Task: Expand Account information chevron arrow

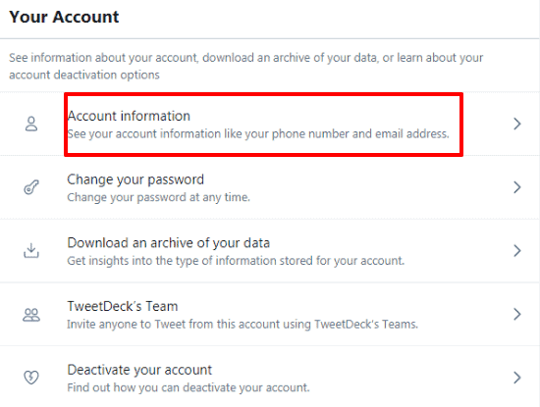Action: 516,124
